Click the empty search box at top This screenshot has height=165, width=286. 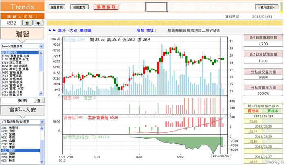click(156, 7)
